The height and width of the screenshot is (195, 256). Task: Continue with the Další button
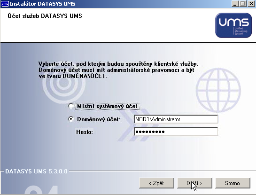tap(194, 183)
